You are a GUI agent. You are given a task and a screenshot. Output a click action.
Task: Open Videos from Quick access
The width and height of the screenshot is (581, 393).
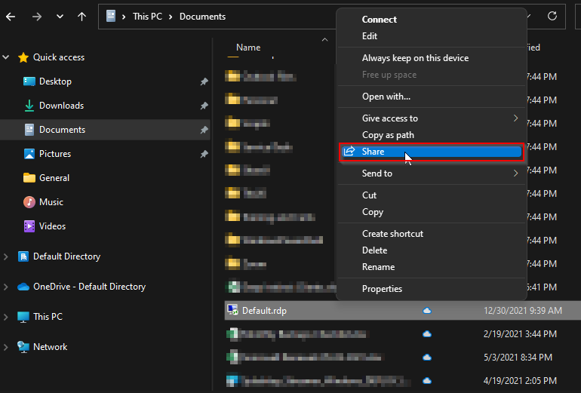point(52,226)
